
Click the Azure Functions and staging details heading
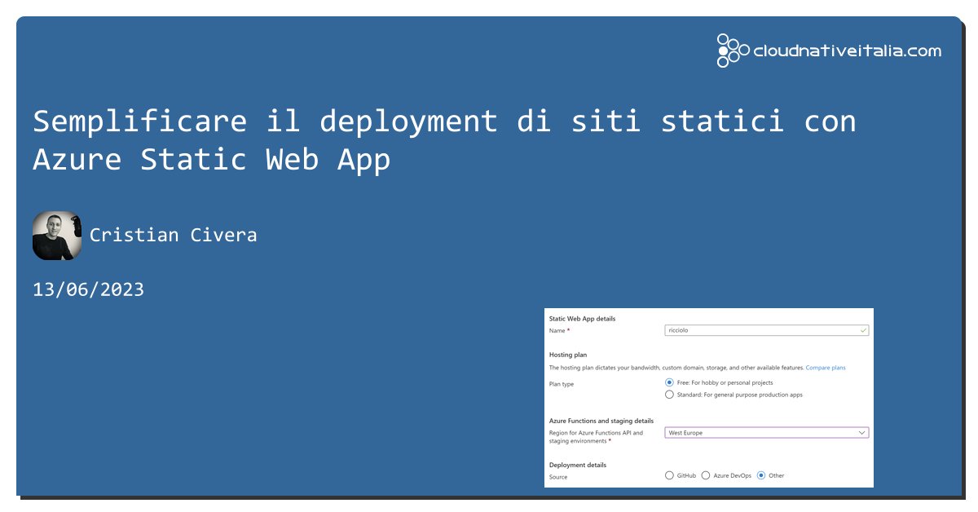601,421
